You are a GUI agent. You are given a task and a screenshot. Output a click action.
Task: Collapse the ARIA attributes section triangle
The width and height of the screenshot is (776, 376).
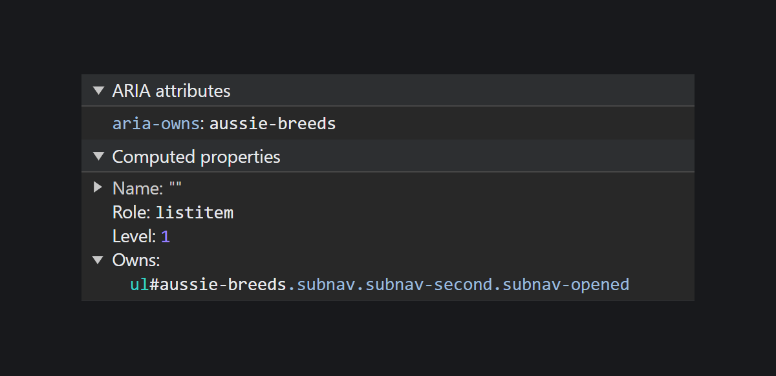(98, 90)
